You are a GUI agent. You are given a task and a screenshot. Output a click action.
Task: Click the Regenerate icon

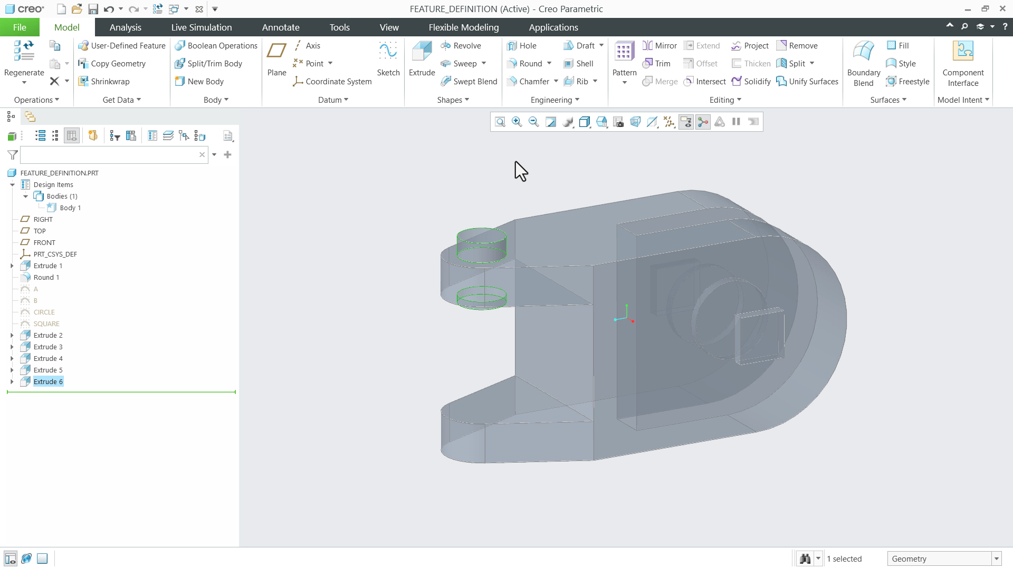pos(24,51)
